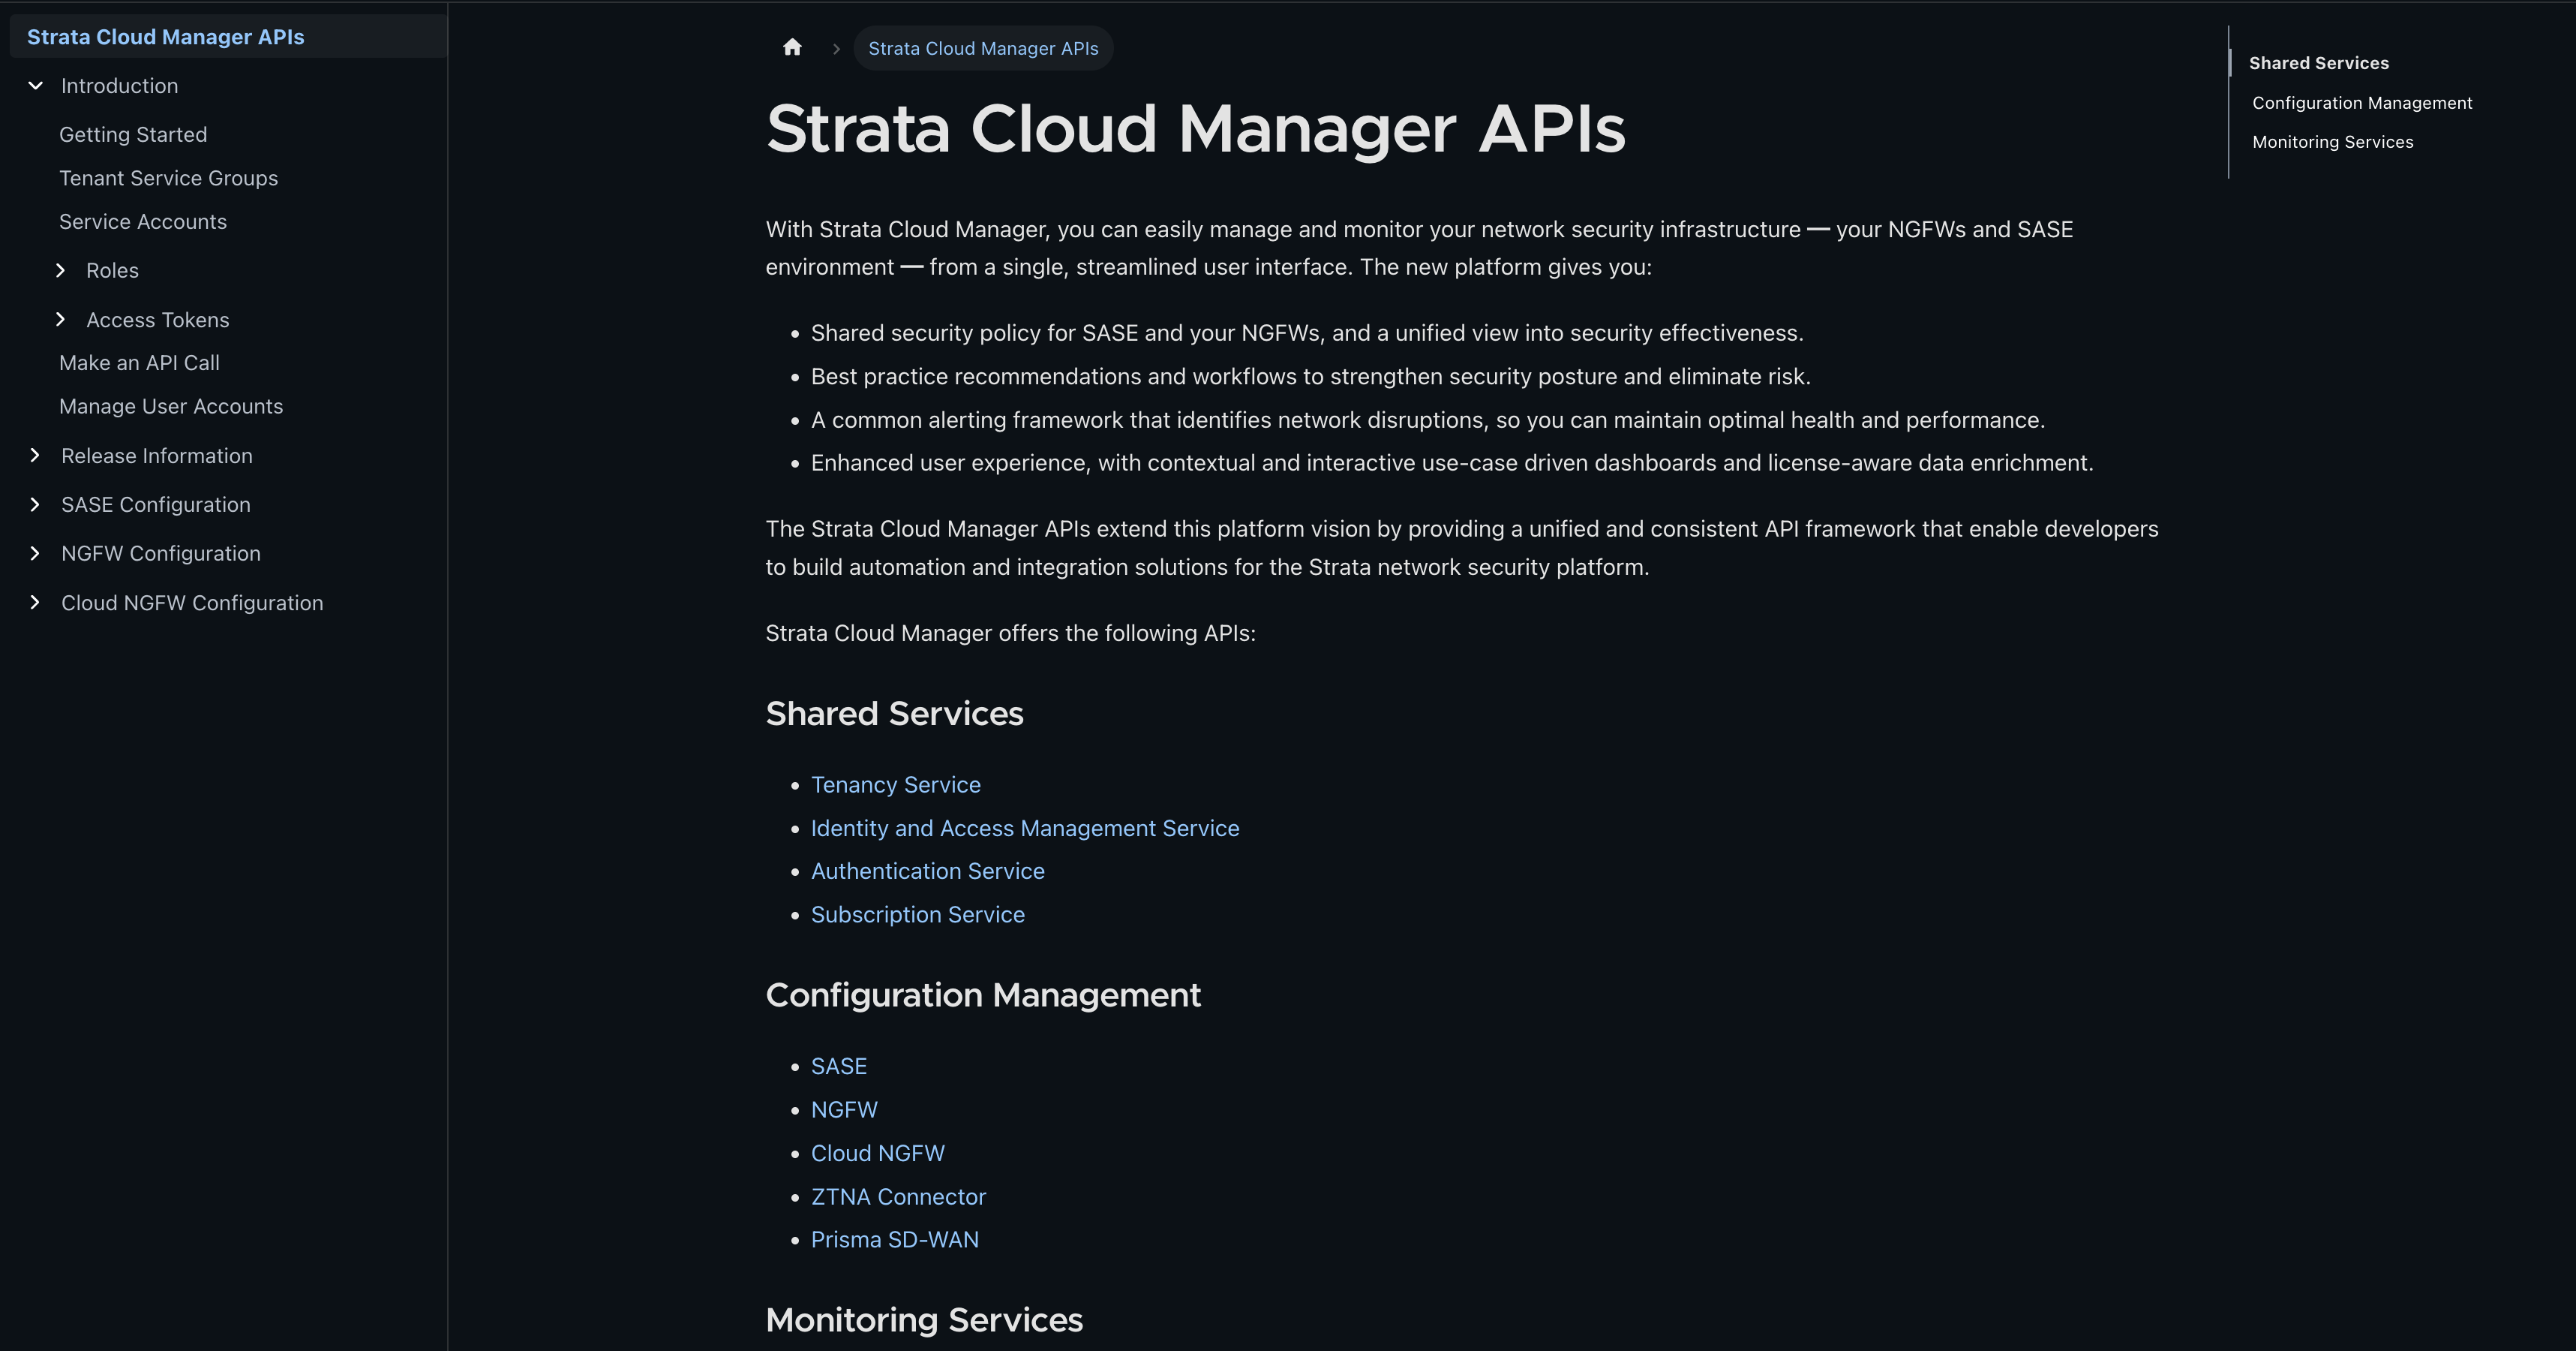2576x1351 pixels.
Task: Collapse the Introduction section chevron
Action: 35,85
